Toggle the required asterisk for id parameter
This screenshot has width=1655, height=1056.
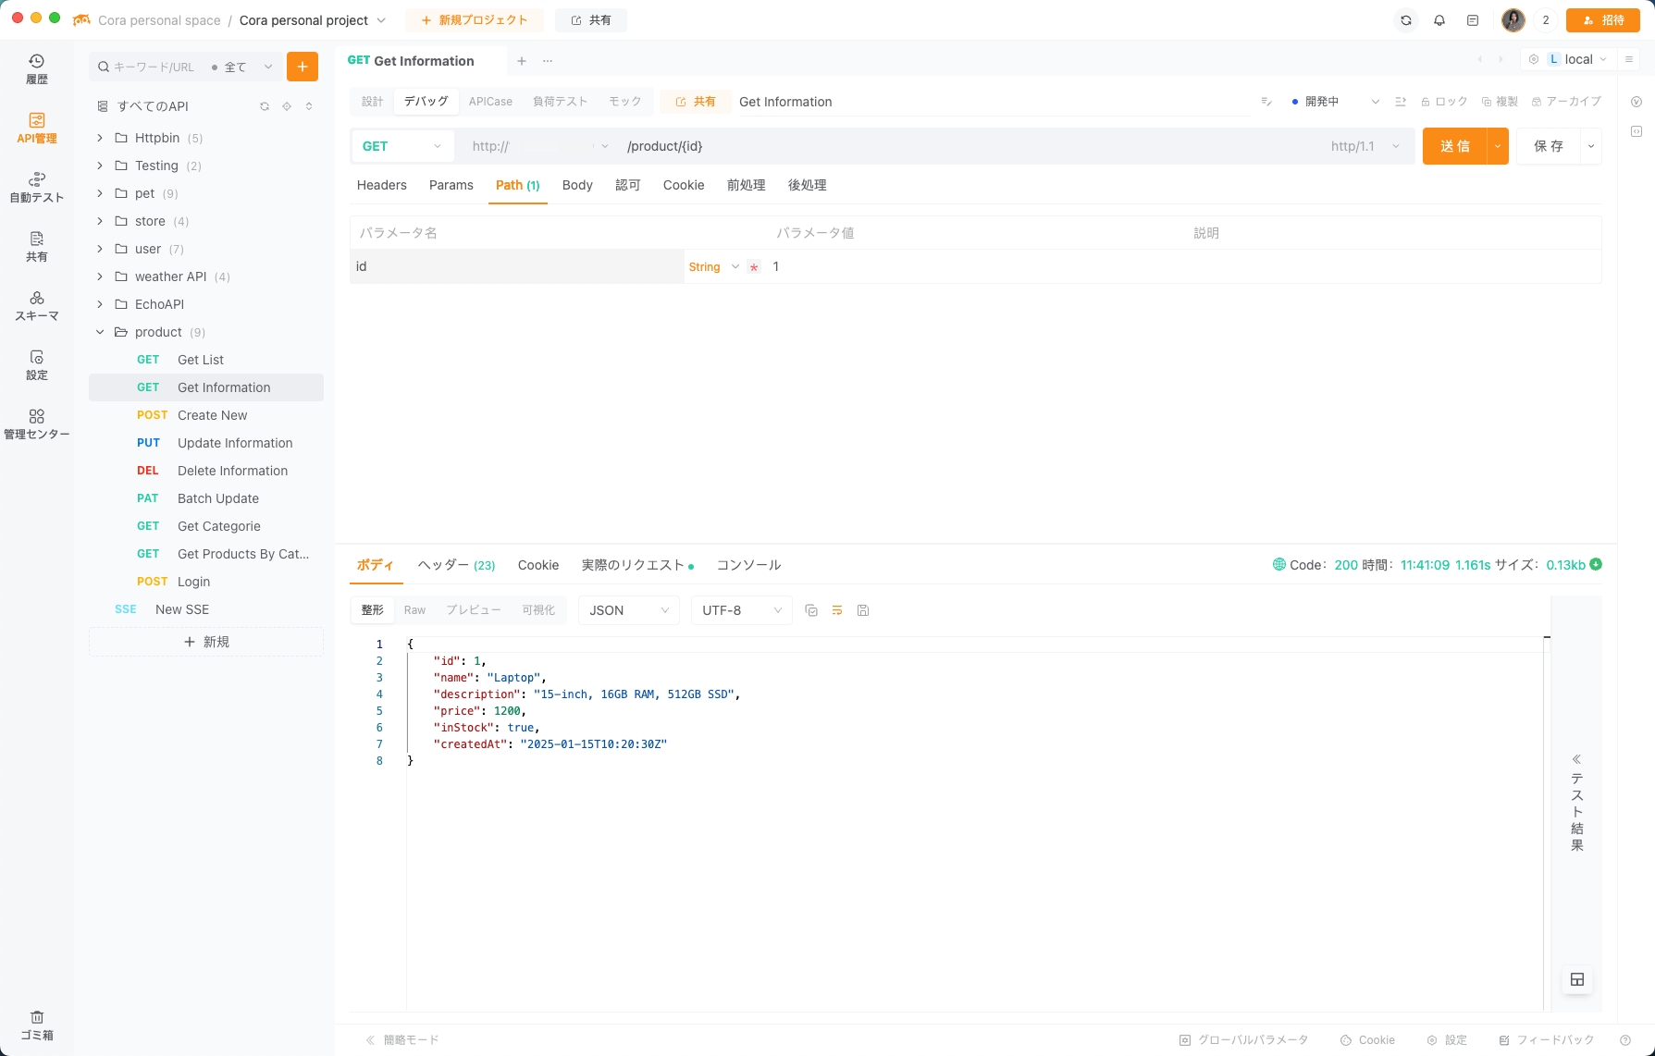pyautogui.click(x=754, y=267)
